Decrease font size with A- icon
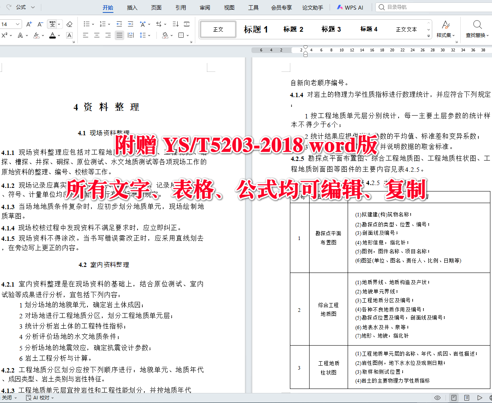The height and width of the screenshot is (403, 492). coord(40,24)
